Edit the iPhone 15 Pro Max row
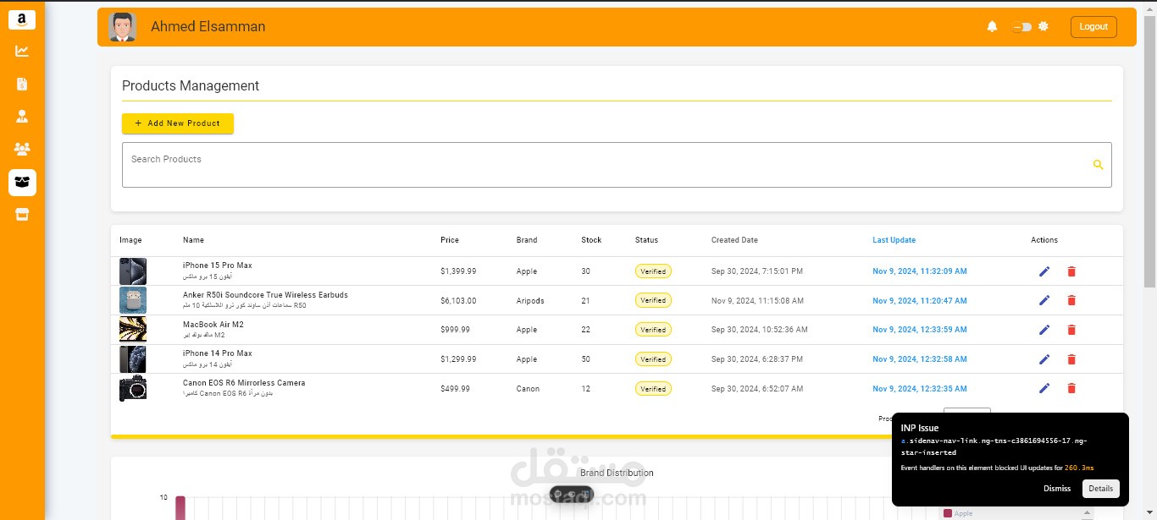Screen dimensions: 1157x520 1044,271
